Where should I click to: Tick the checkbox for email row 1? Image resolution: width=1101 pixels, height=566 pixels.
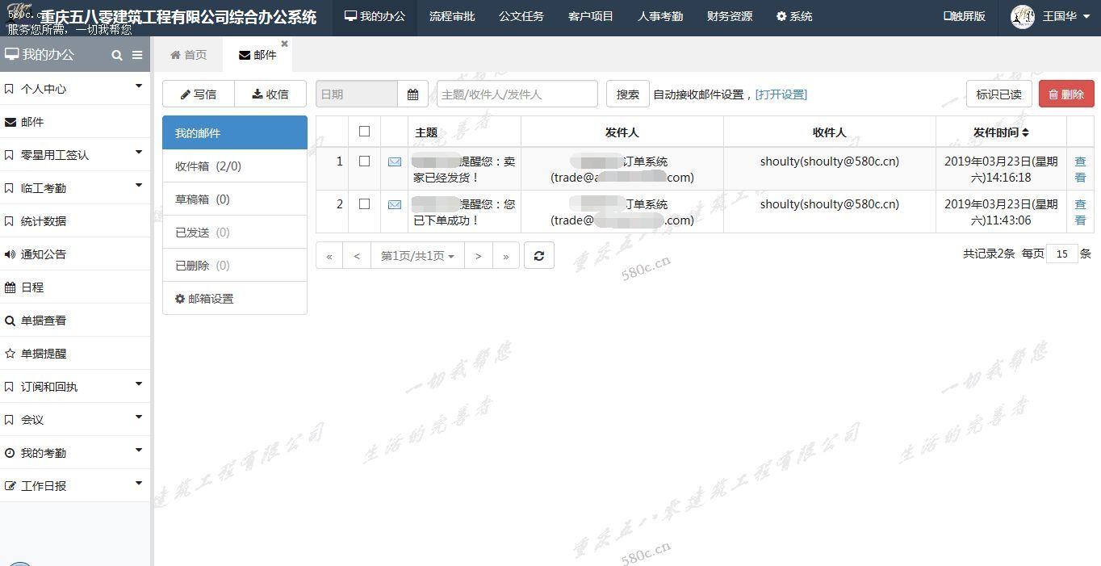pos(364,161)
